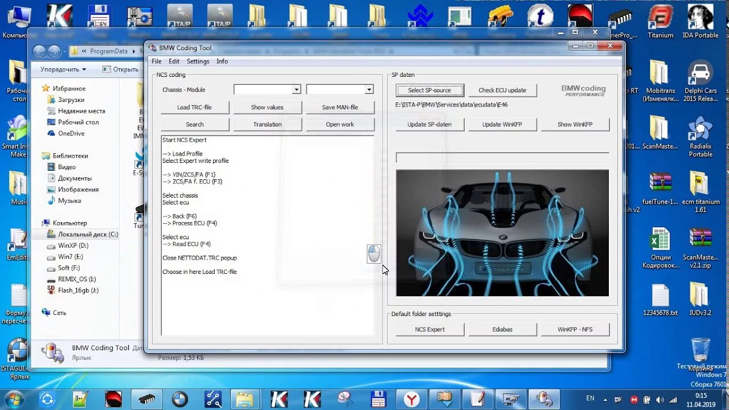Click the BMW concept car image

click(x=502, y=233)
